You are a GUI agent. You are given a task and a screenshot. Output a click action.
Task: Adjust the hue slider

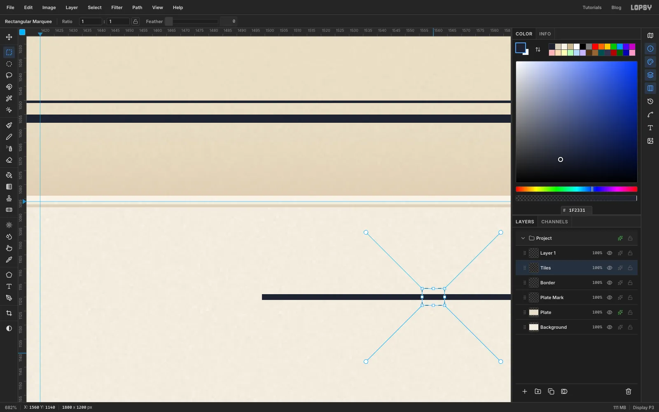(577, 189)
